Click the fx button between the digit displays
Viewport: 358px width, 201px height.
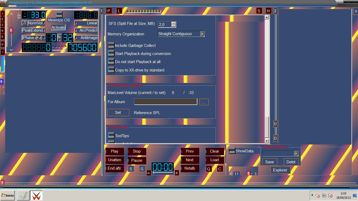(x=59, y=37)
